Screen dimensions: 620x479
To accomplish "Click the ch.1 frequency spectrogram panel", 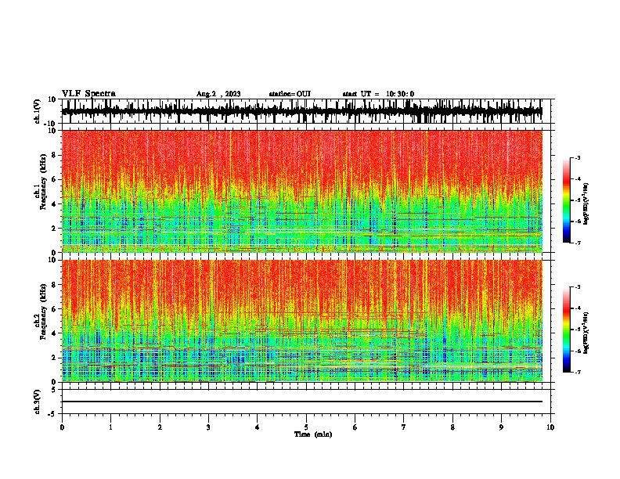I will click(x=302, y=191).
